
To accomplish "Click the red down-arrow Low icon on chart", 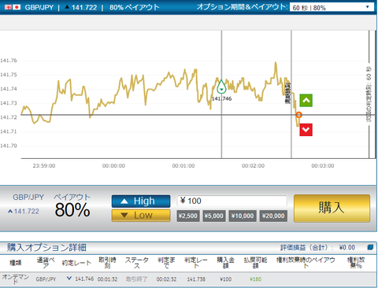I will (x=306, y=130).
